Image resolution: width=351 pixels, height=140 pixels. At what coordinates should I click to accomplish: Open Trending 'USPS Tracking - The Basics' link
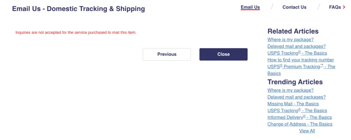click(x=297, y=111)
